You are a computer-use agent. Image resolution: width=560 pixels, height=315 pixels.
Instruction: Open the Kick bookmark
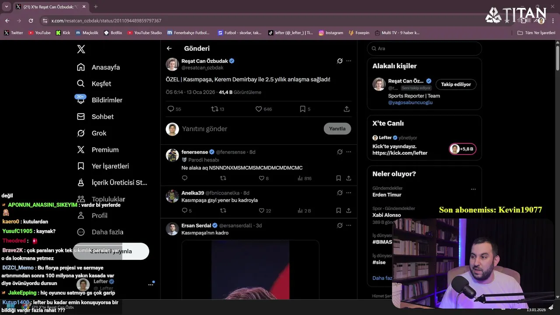point(63,33)
